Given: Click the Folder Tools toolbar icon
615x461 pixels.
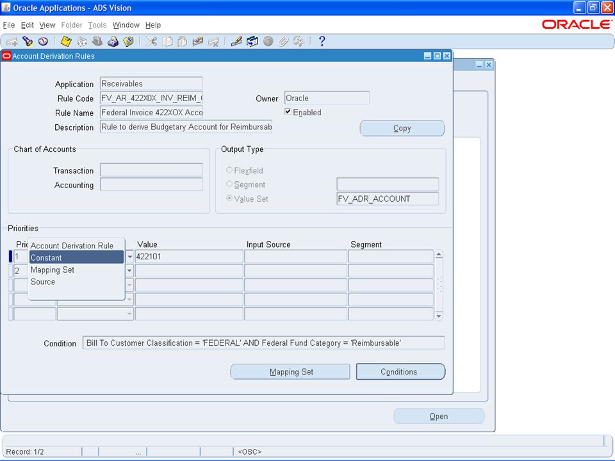Looking at the screenshot, I should coord(299,41).
